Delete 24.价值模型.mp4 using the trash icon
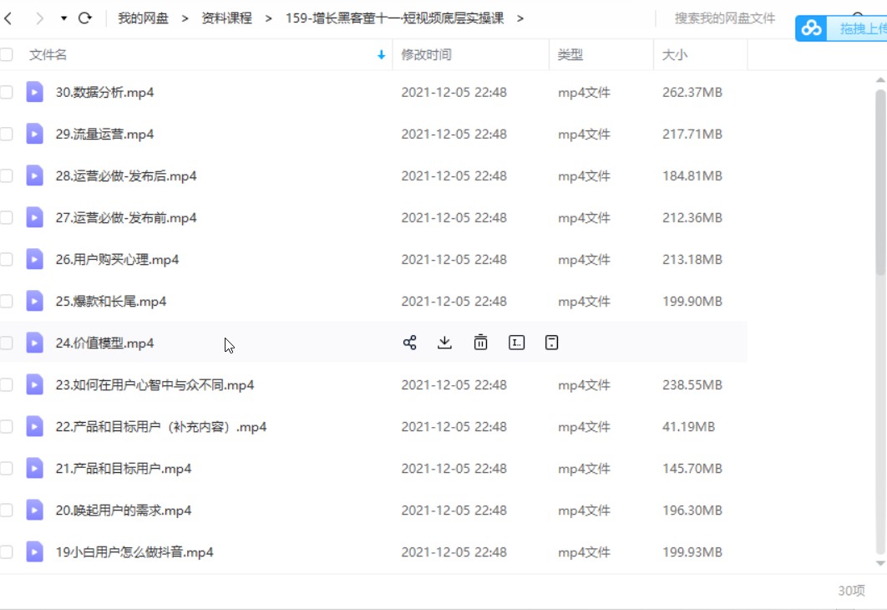The height and width of the screenshot is (610, 887). [480, 343]
